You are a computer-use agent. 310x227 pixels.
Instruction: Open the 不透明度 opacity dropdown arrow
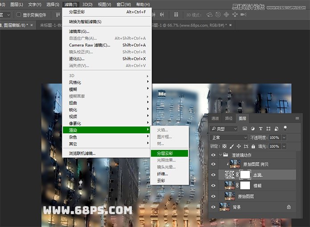[284, 137]
